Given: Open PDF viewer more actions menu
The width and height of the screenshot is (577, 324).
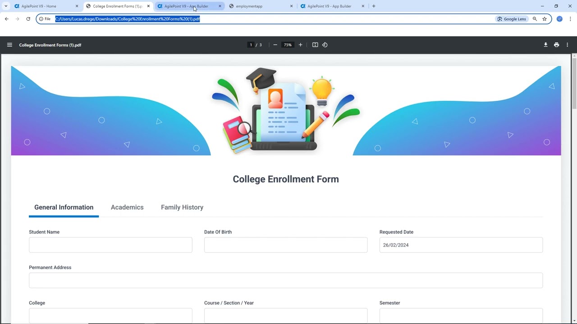Looking at the screenshot, I should 567,45.
